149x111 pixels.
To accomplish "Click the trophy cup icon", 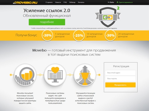I will click(85, 75).
